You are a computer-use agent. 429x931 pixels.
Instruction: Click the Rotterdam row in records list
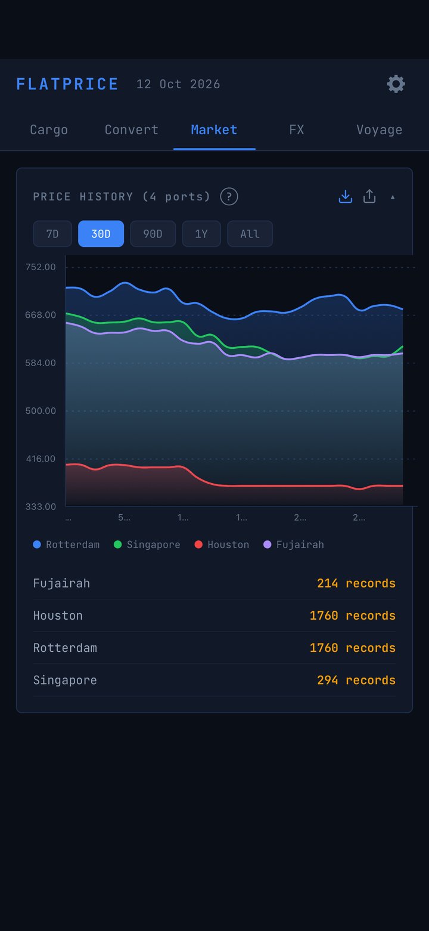pyautogui.click(x=214, y=648)
